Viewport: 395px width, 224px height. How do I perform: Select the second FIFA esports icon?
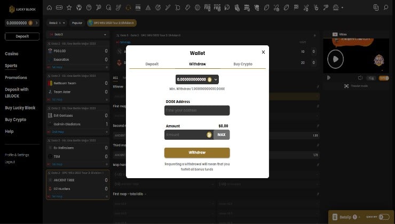click(217, 8)
